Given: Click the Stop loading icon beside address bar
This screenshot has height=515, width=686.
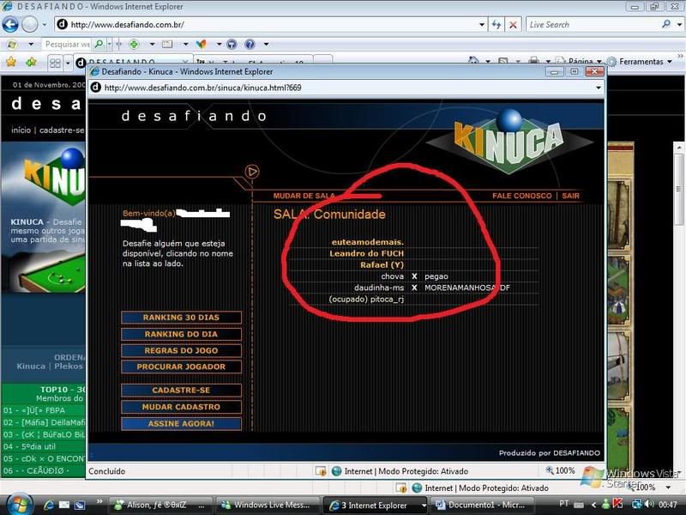Looking at the screenshot, I should tap(513, 24).
